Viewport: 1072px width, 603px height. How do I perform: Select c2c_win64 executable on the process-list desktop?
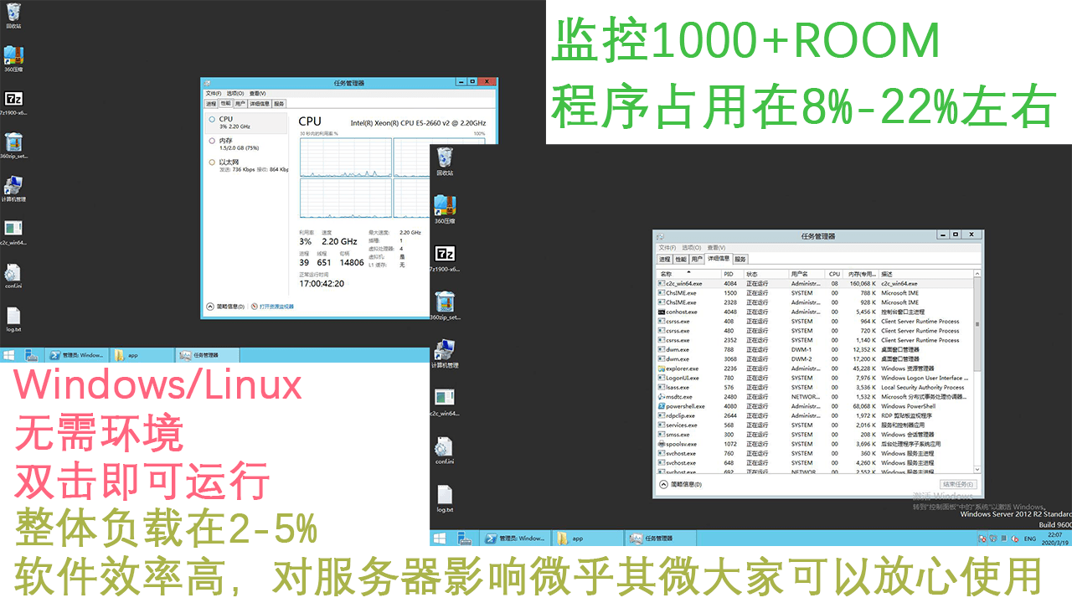tap(445, 401)
